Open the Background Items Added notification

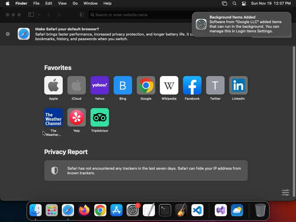242,24
